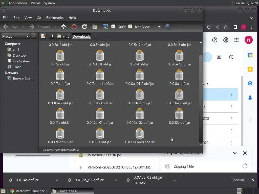Stop loading with red stop icon
Screen dimensions: 259x194
(74, 27)
